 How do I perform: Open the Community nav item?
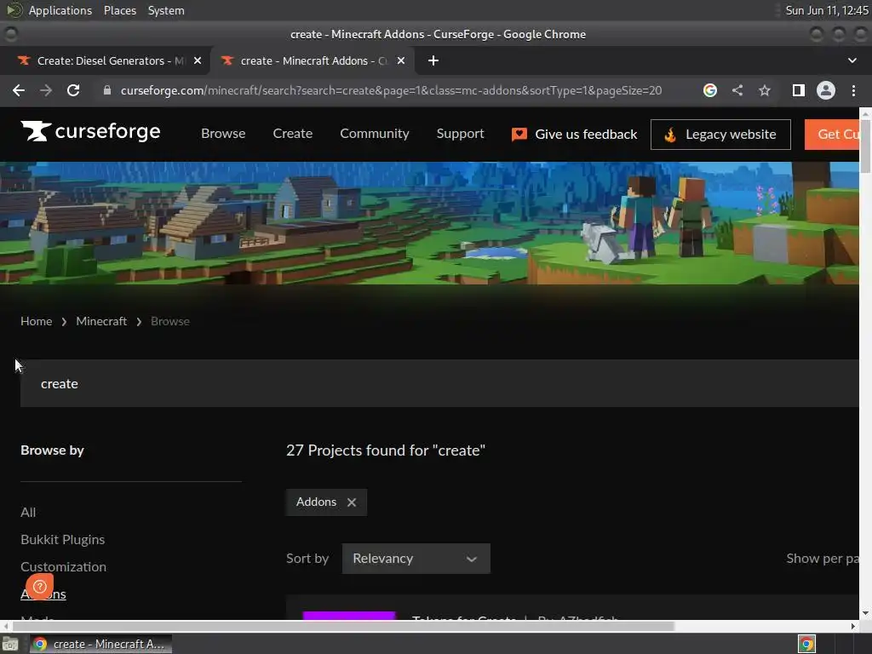pyautogui.click(x=375, y=134)
